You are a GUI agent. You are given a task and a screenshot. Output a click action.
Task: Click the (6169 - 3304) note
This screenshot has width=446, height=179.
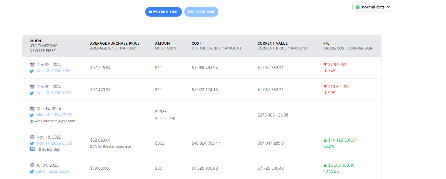pos(165,118)
